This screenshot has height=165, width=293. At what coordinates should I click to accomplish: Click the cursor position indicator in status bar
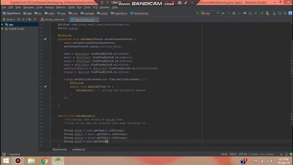[x=224, y=154]
